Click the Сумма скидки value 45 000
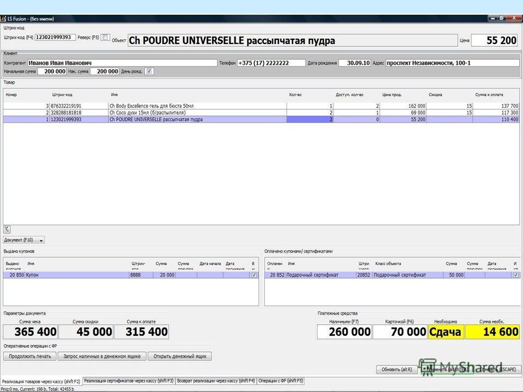Viewport: 523px width, 392px height. (x=86, y=332)
